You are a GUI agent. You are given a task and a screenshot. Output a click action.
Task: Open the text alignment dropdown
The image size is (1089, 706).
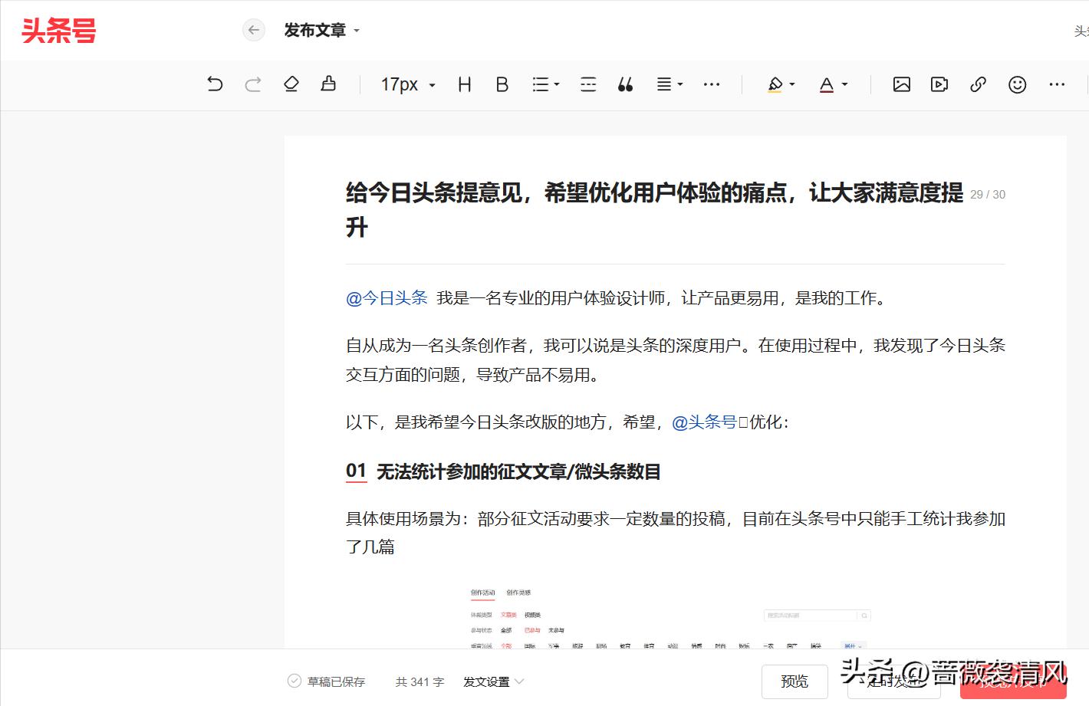tap(668, 84)
